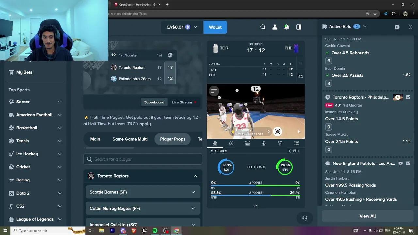Open the play-by-play list tab icon
This screenshot has width=418, height=235.
[x=297, y=143]
